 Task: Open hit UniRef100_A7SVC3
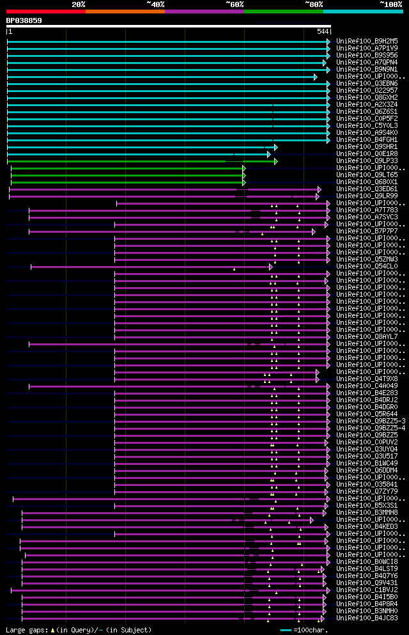367,217
